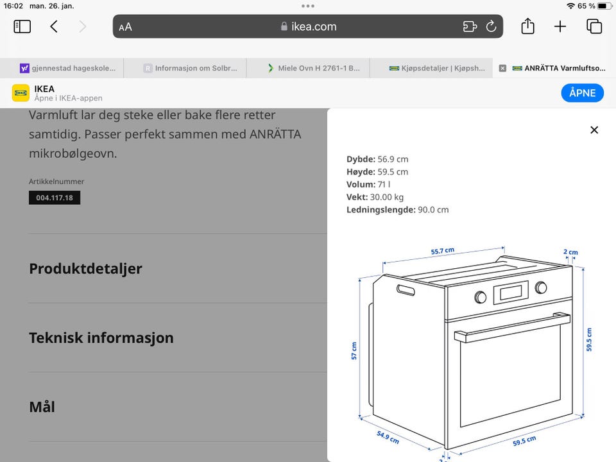The width and height of the screenshot is (616, 462).
Task: Tap the Wi-Fi icon in status bar
Action: 571,6
